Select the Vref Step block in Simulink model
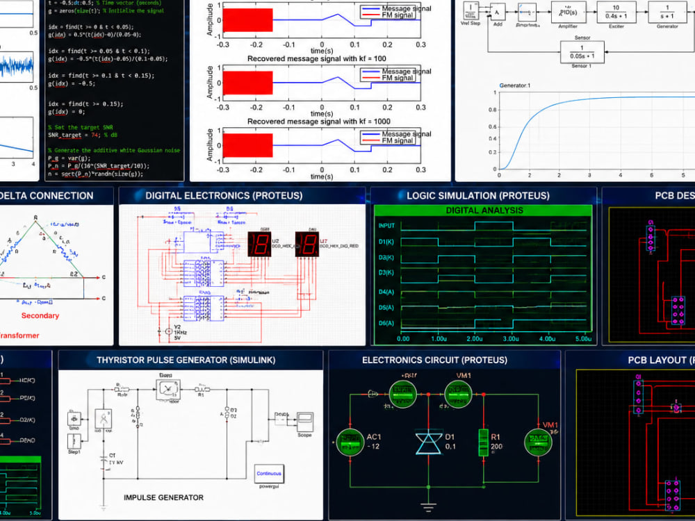This screenshot has width=695, height=521. pos(471,10)
